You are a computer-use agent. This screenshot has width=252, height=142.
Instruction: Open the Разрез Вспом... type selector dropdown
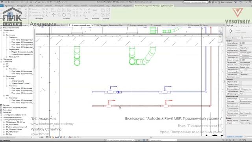(x=233, y=38)
